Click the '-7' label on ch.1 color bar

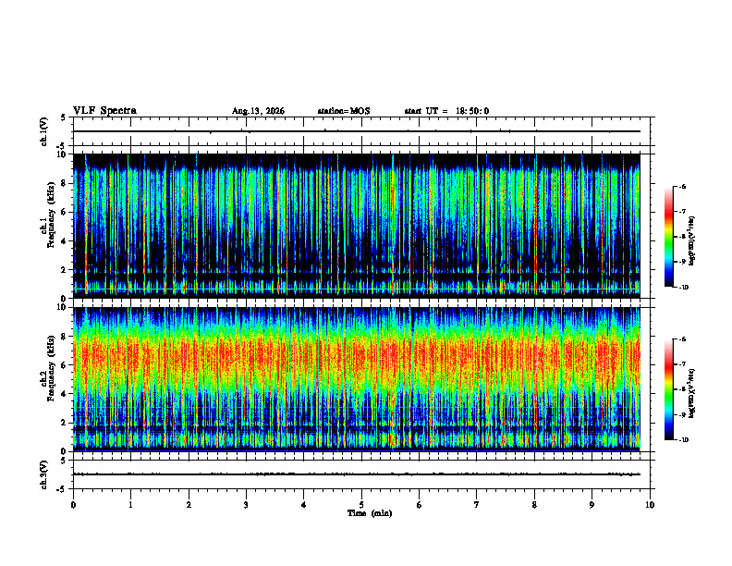pos(682,212)
